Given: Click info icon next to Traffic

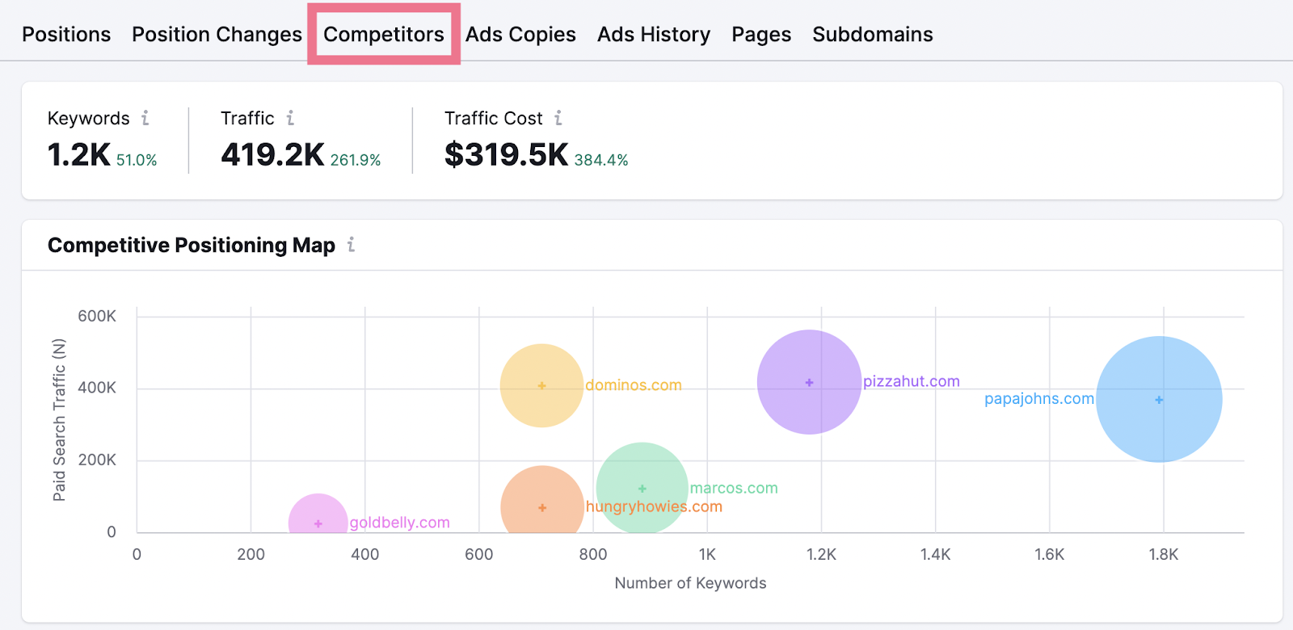Looking at the screenshot, I should tap(290, 118).
